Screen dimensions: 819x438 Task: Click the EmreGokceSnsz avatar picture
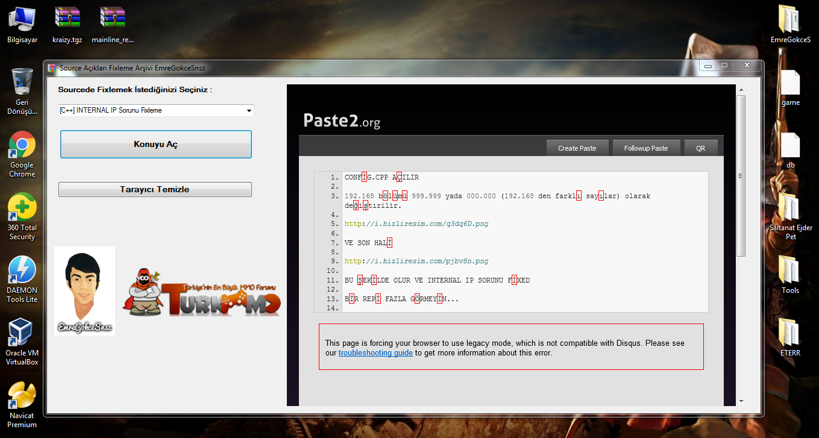(84, 290)
